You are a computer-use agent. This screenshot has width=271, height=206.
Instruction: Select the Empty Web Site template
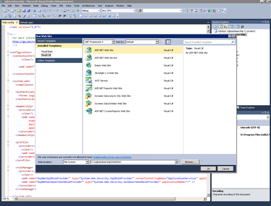(x=133, y=65)
